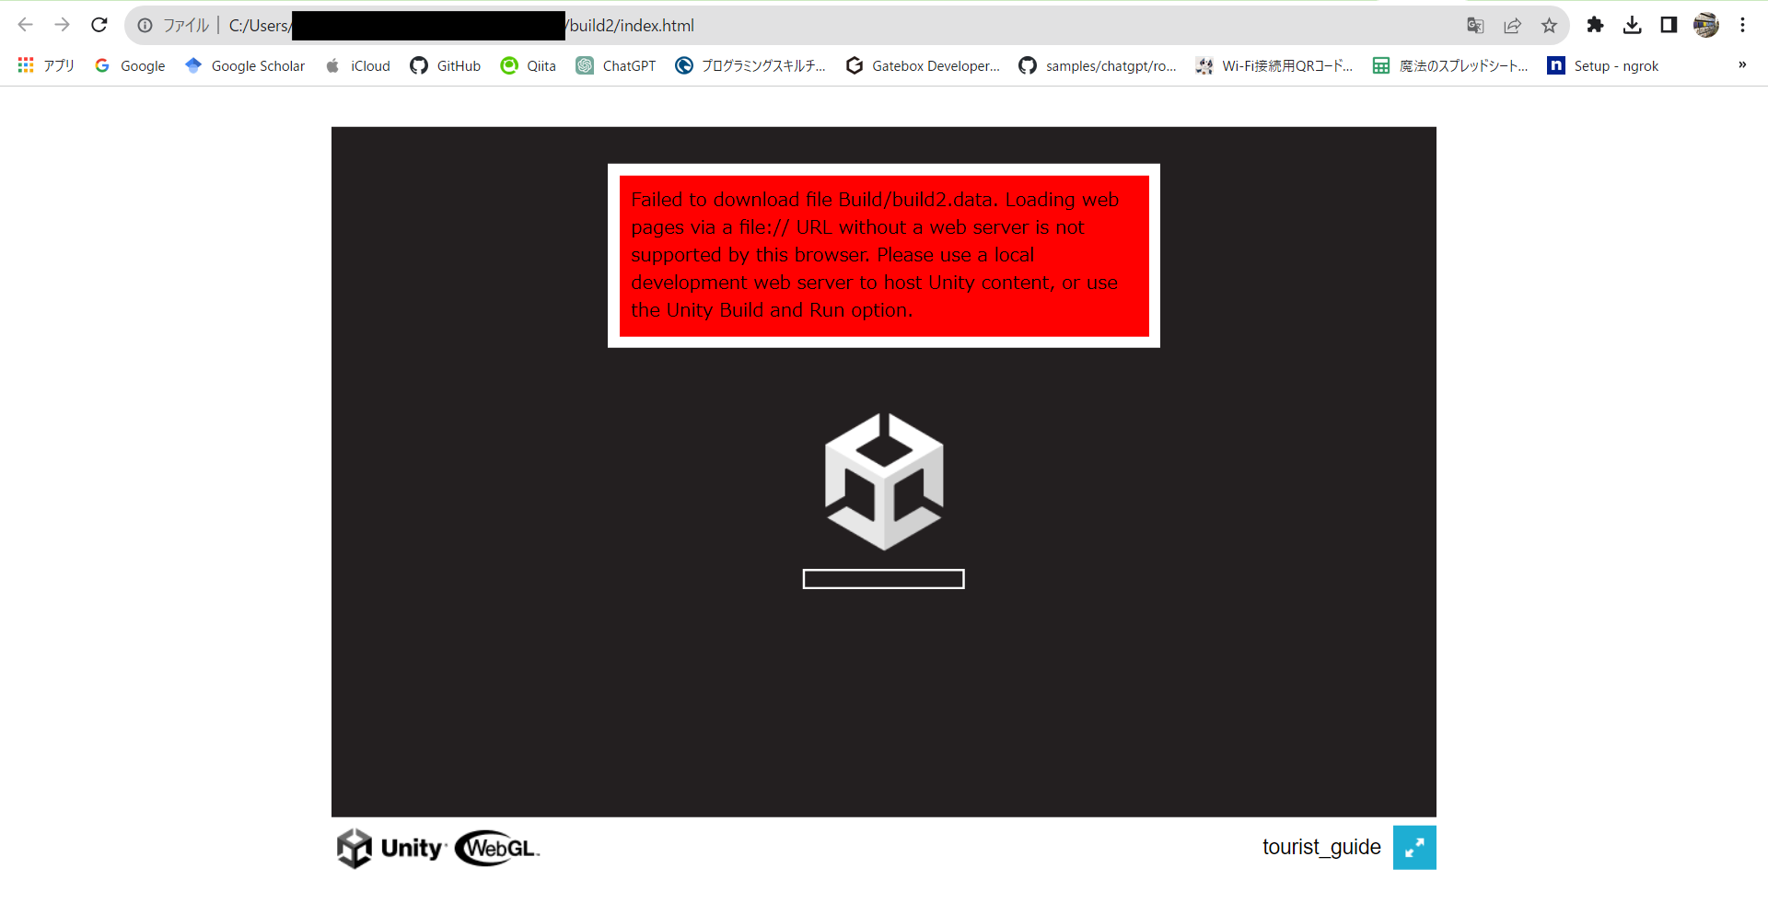Screen dimensions: 1768x903
Task: Open the Extensions puzzle icon
Action: [x=1596, y=25]
